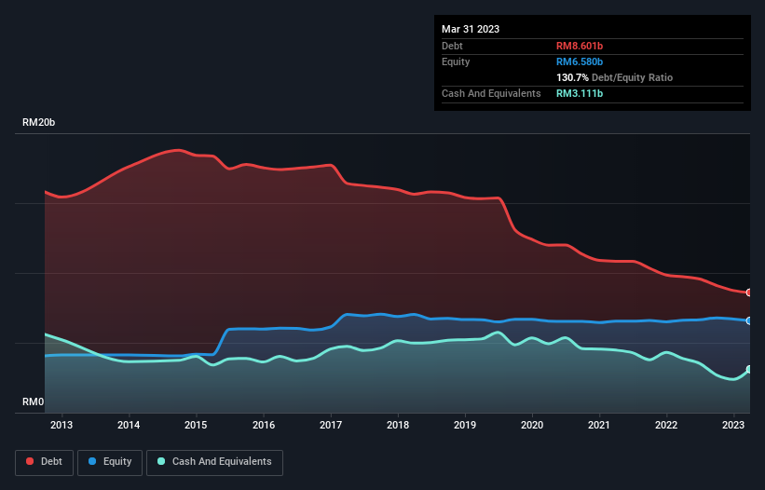Click the 2021 x-axis label
This screenshot has width=765, height=490.
point(598,425)
